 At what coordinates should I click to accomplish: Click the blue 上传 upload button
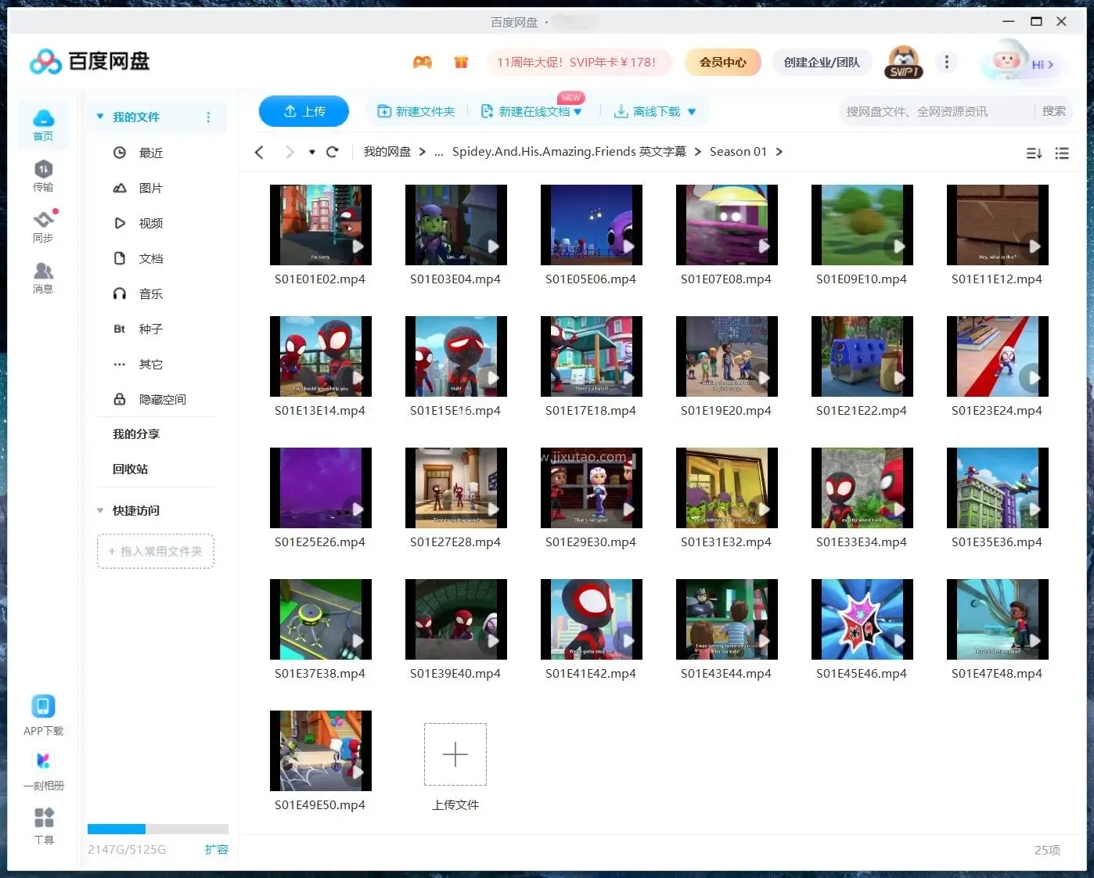[304, 111]
